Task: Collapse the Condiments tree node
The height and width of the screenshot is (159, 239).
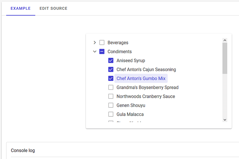Action: [95, 52]
